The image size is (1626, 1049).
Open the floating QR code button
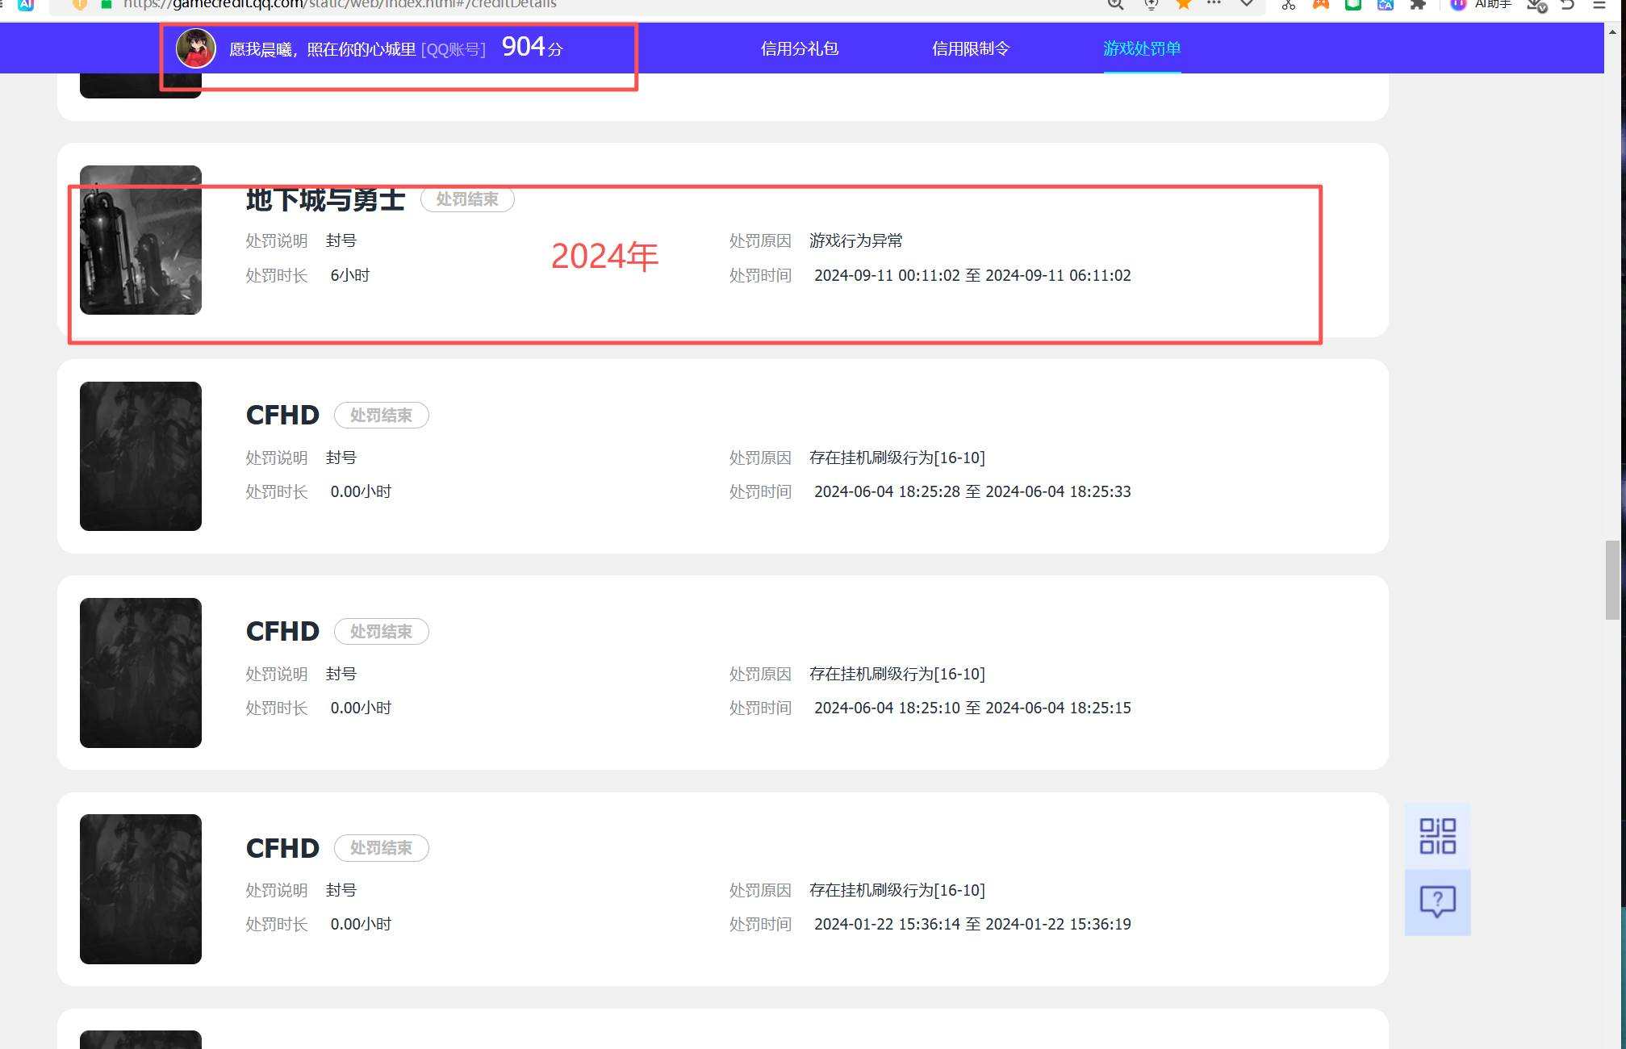pos(1437,836)
